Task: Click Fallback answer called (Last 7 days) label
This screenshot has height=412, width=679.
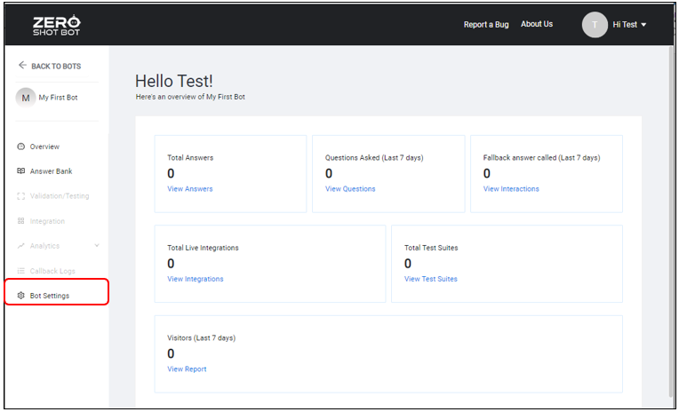Action: 541,157
